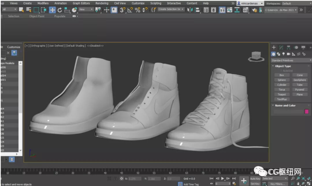Toggle the Angle Snap button
This screenshot has height=186, width=312.
tap(130, 10)
